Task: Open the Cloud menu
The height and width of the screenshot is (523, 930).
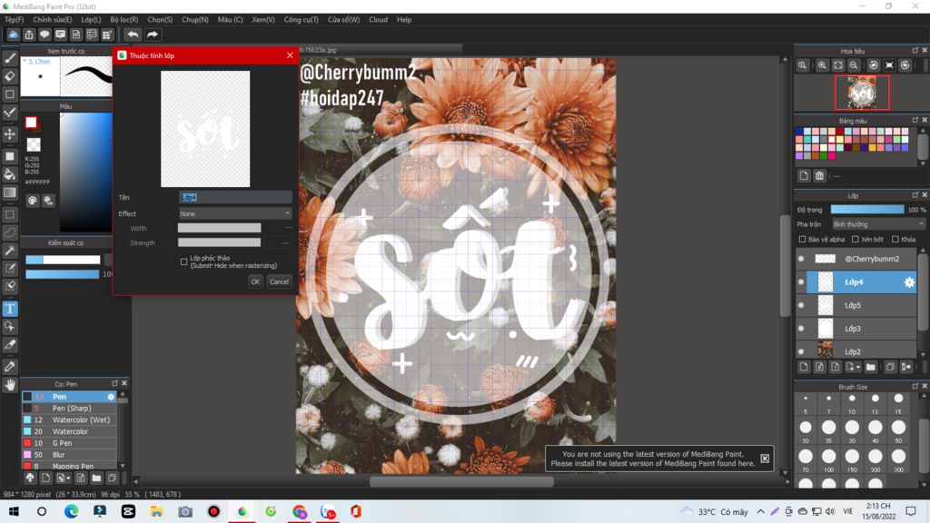Action: 378,20
